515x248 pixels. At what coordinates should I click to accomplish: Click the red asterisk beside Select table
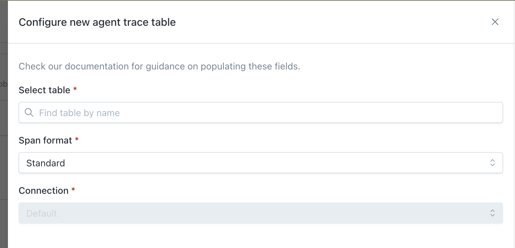click(x=75, y=89)
